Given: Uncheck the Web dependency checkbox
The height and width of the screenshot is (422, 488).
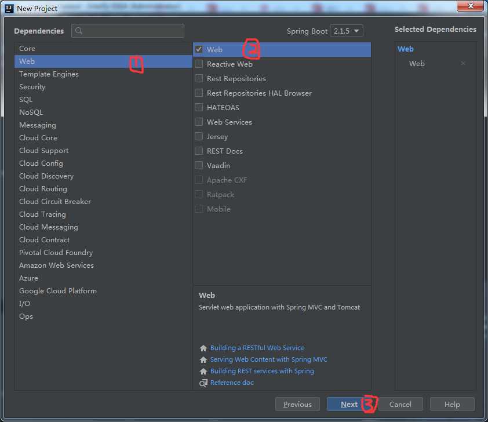Looking at the screenshot, I should click(x=199, y=49).
